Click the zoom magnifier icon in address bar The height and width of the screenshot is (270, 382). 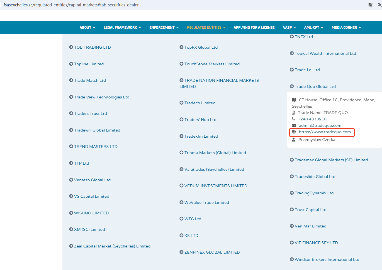point(379,5)
